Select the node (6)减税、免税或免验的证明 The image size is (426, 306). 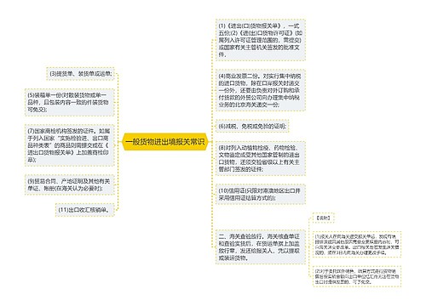tap(252, 126)
